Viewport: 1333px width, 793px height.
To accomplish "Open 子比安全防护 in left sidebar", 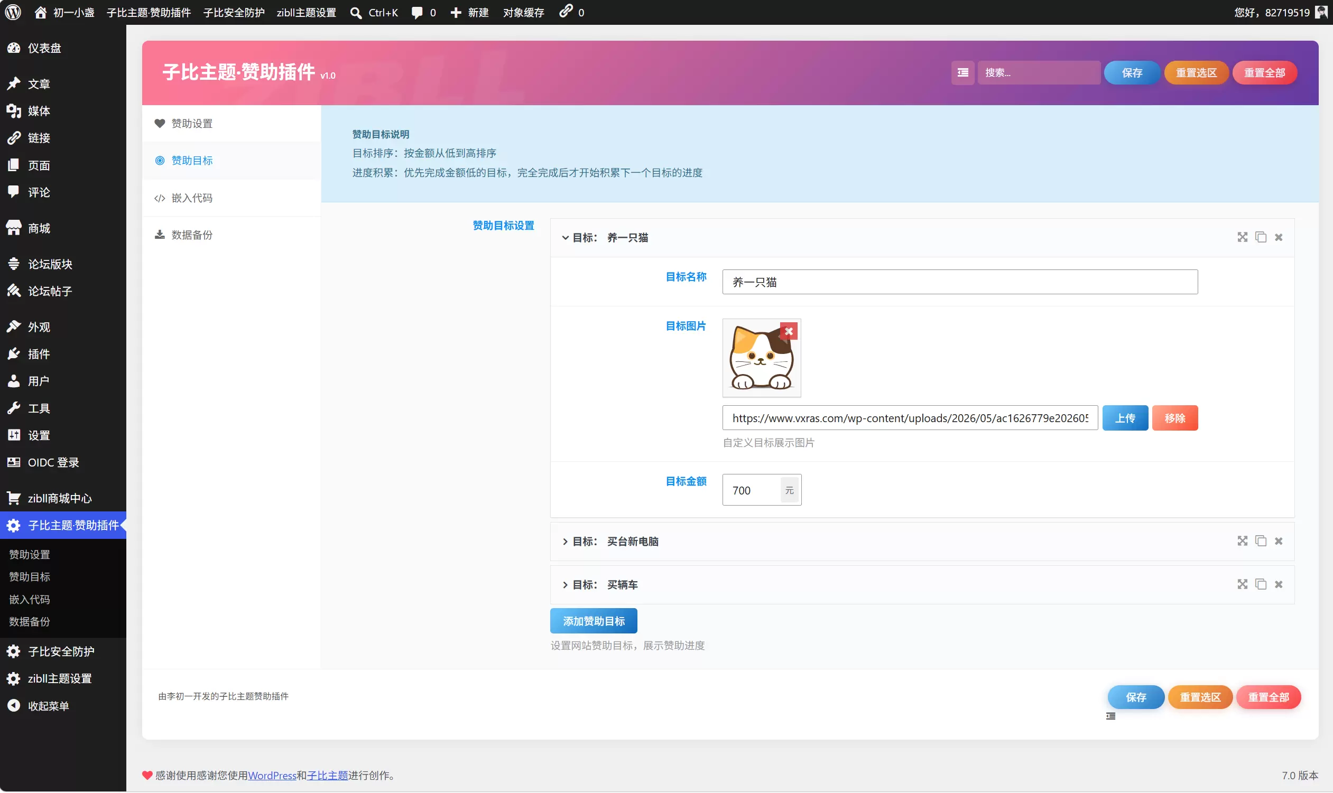I will [63, 651].
